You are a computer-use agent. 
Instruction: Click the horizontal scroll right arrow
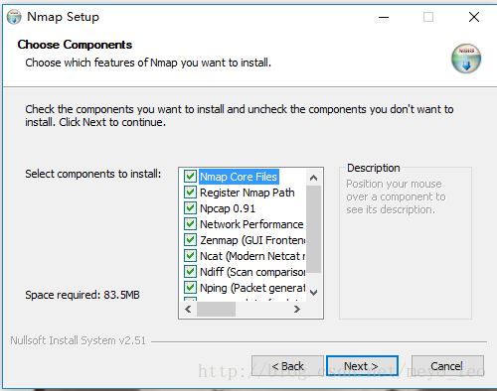(x=297, y=310)
